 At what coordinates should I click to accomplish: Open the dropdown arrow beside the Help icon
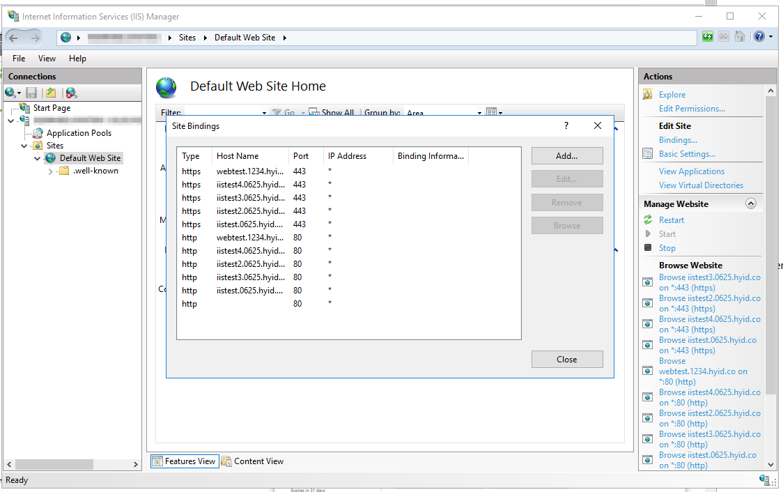click(x=770, y=36)
